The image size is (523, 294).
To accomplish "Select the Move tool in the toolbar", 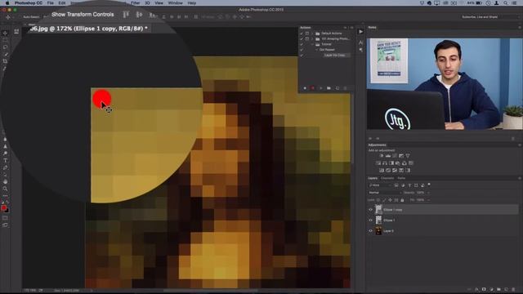I will click(x=5, y=33).
